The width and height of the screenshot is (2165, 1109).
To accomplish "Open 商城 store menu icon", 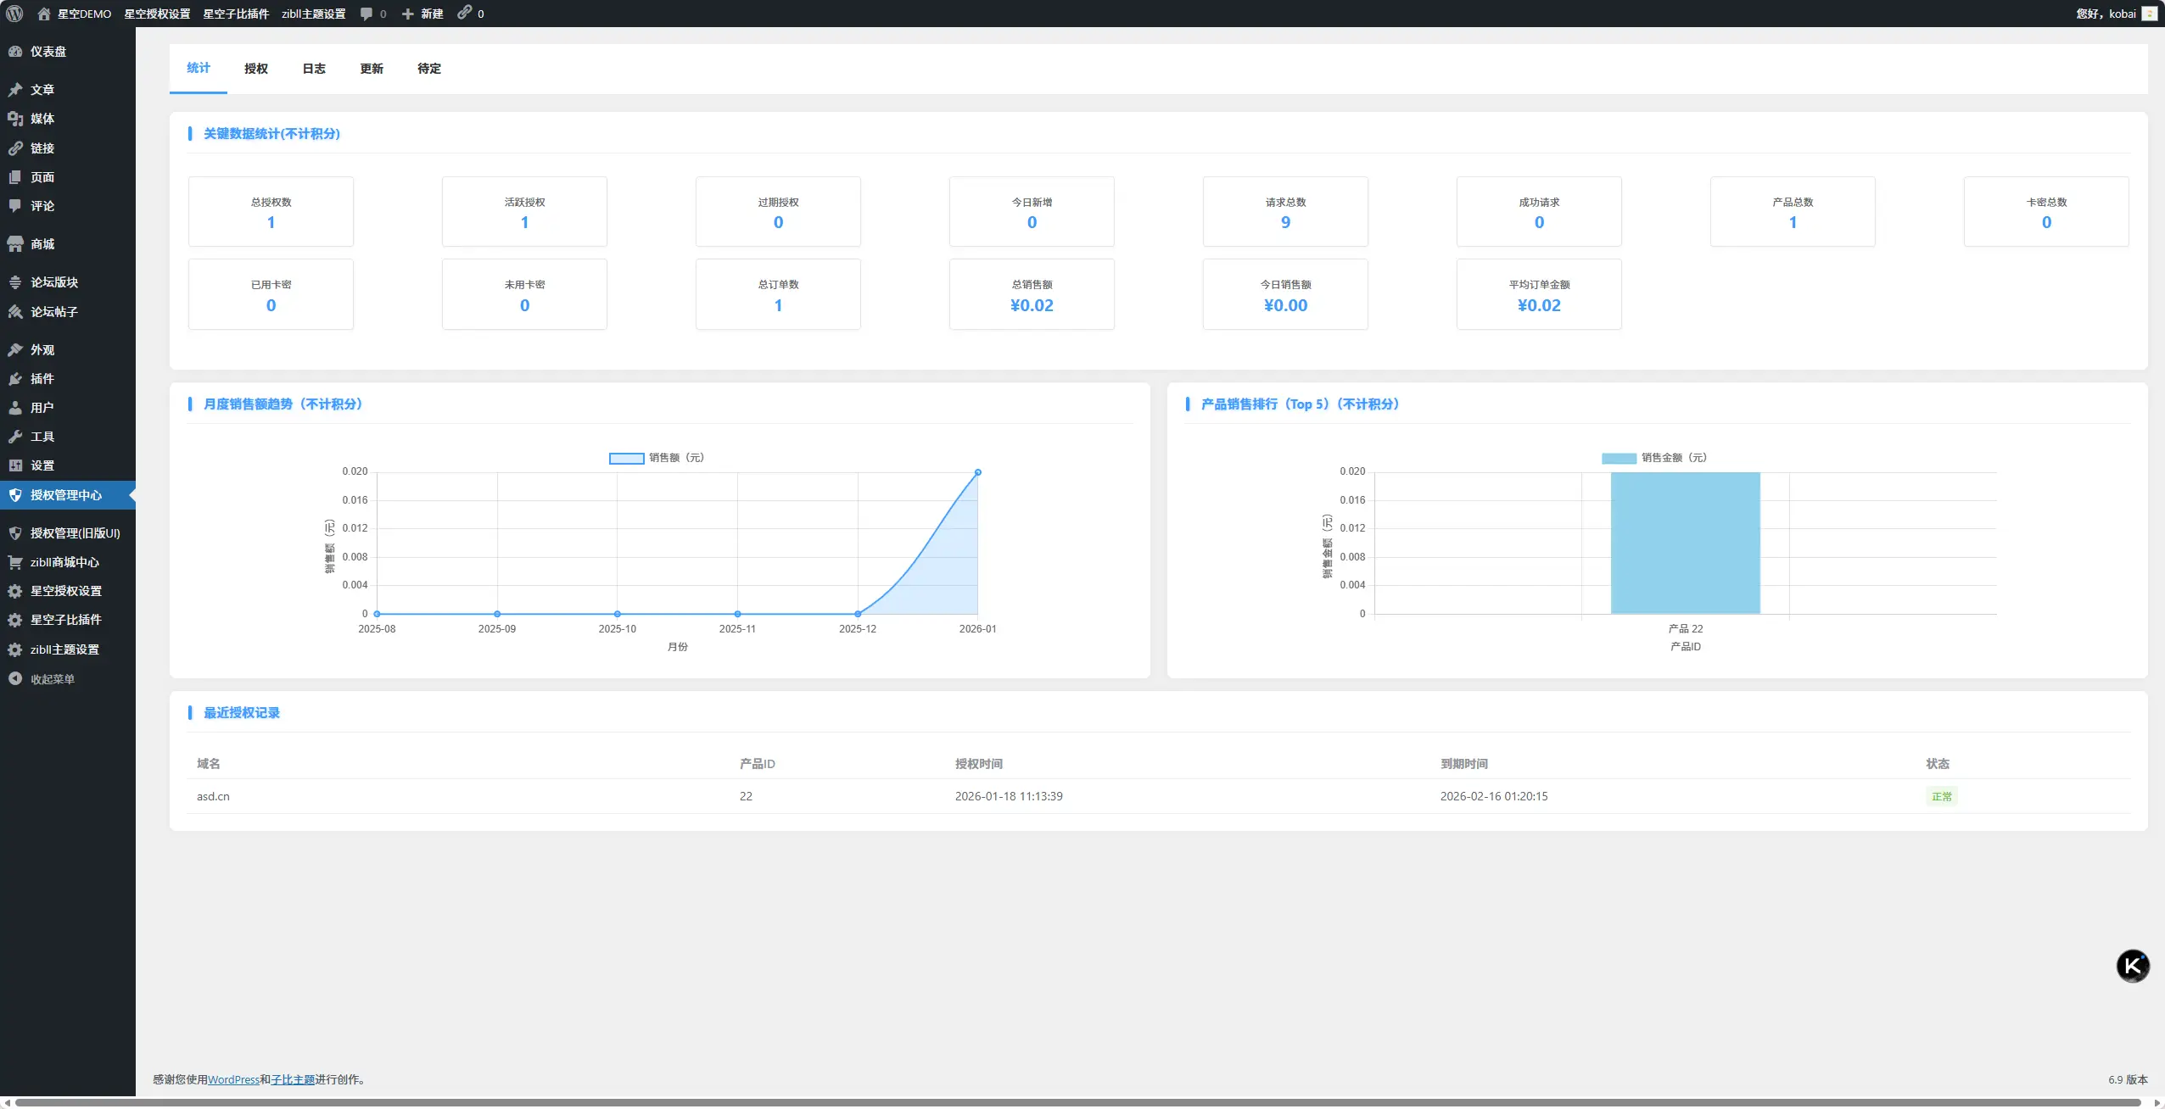I will coord(15,244).
